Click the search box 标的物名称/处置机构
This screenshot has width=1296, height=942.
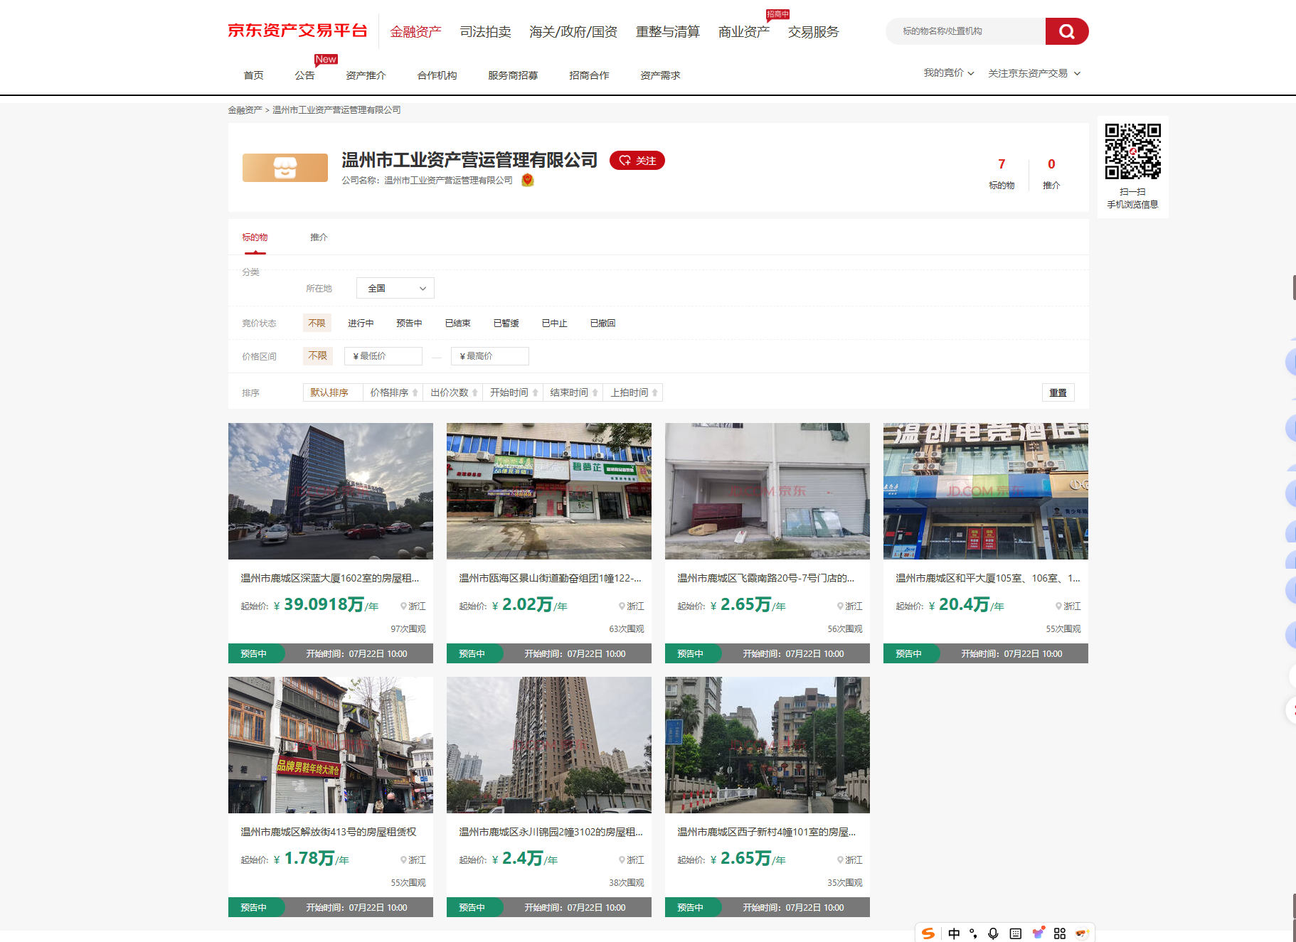pyautogui.click(x=965, y=31)
